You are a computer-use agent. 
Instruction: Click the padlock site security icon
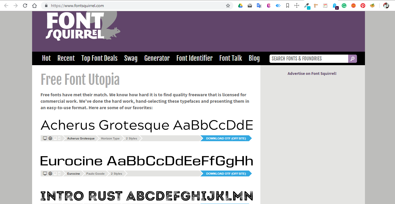(x=46, y=6)
